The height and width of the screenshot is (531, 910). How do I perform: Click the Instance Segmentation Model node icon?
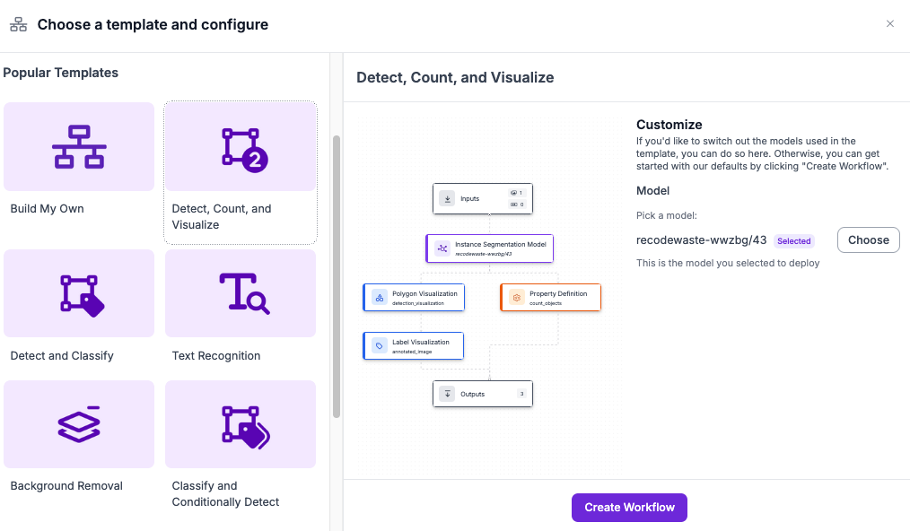click(x=442, y=248)
